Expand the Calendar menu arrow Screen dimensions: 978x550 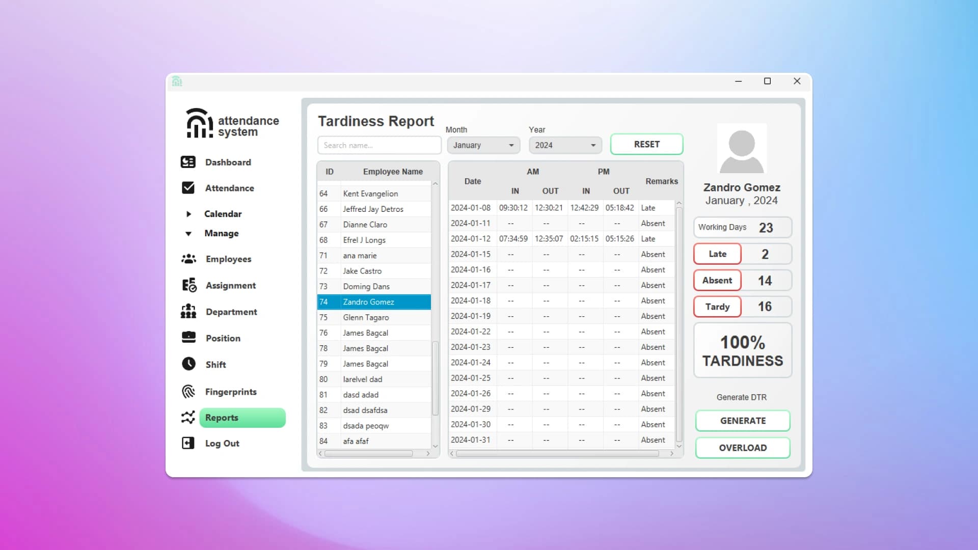tap(188, 214)
